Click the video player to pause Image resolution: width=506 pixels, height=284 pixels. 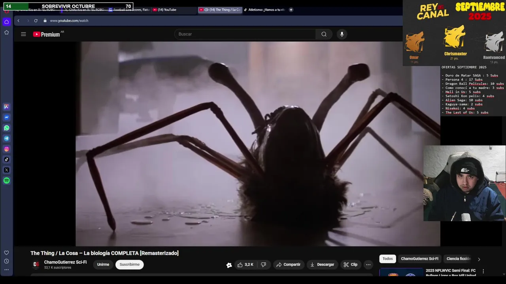258,144
